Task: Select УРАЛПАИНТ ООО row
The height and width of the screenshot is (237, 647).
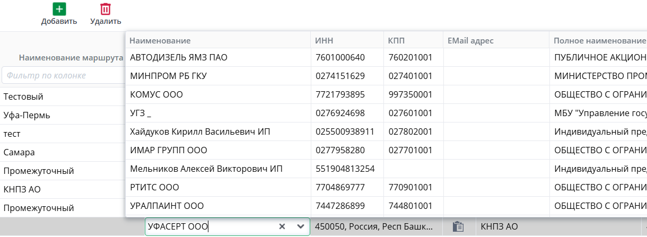Action: tap(167, 206)
